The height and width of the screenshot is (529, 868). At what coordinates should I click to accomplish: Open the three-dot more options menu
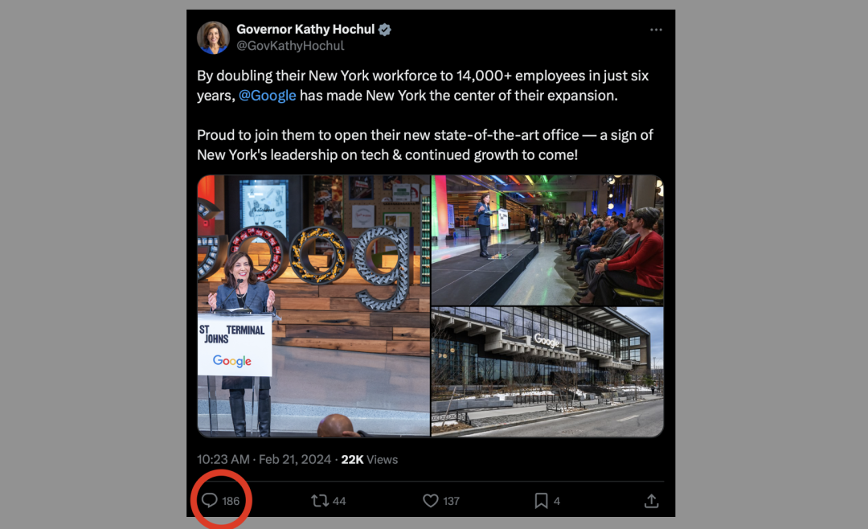[x=656, y=30]
